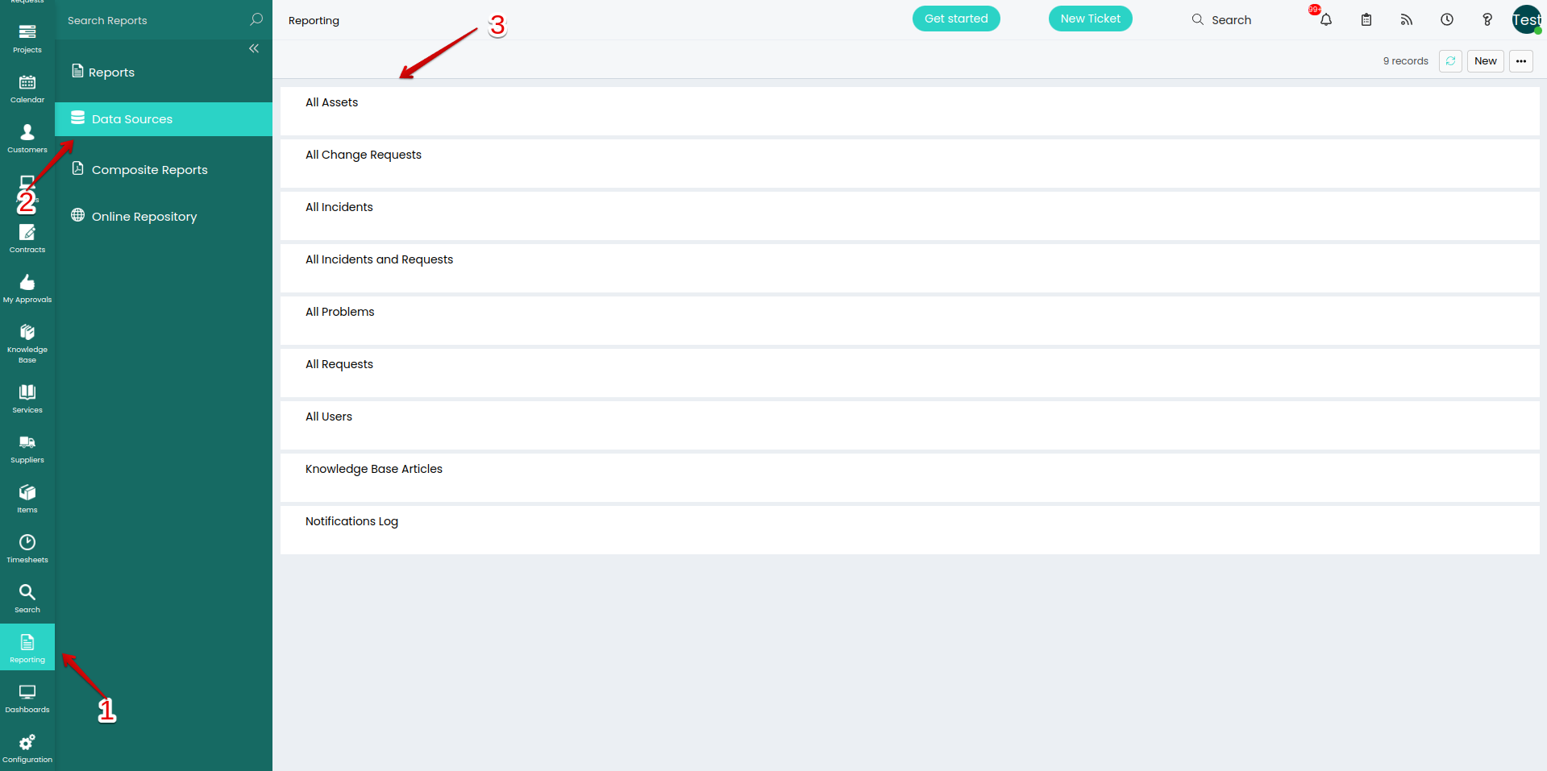Open Configuration gear in sidebar
1547x771 pixels.
27,748
